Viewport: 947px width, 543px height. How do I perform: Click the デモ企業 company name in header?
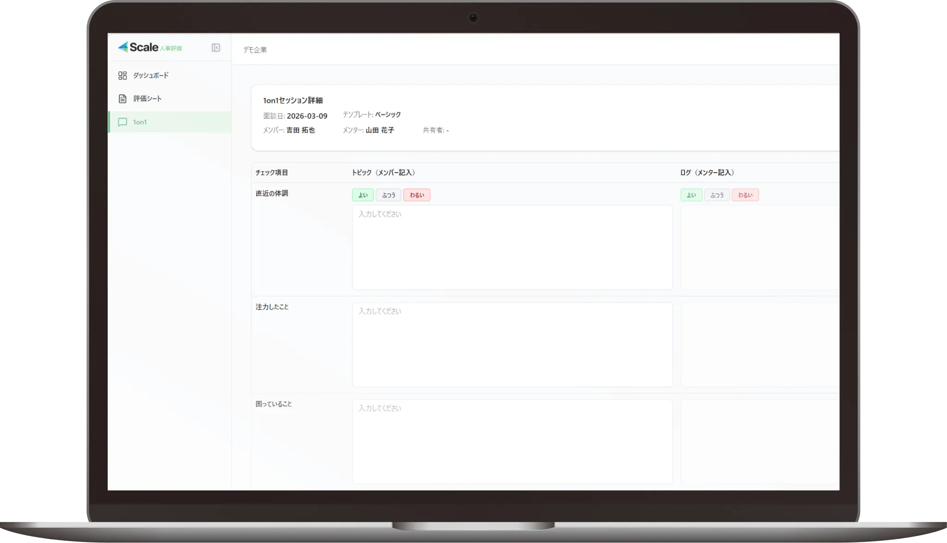[x=255, y=49]
